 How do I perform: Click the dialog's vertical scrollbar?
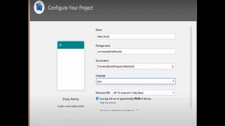[191, 68]
